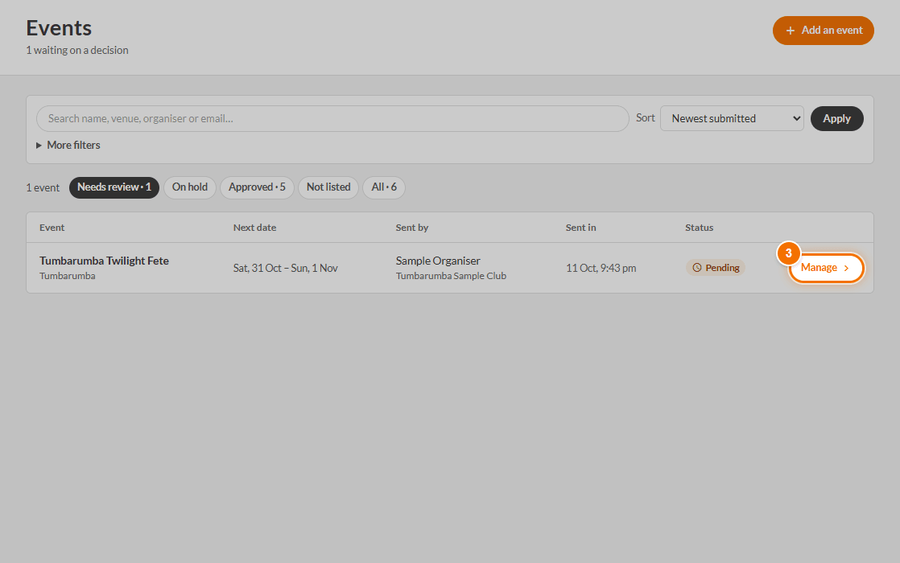This screenshot has width=900, height=563.
Task: Open the Sort dropdown
Action: coord(732,119)
